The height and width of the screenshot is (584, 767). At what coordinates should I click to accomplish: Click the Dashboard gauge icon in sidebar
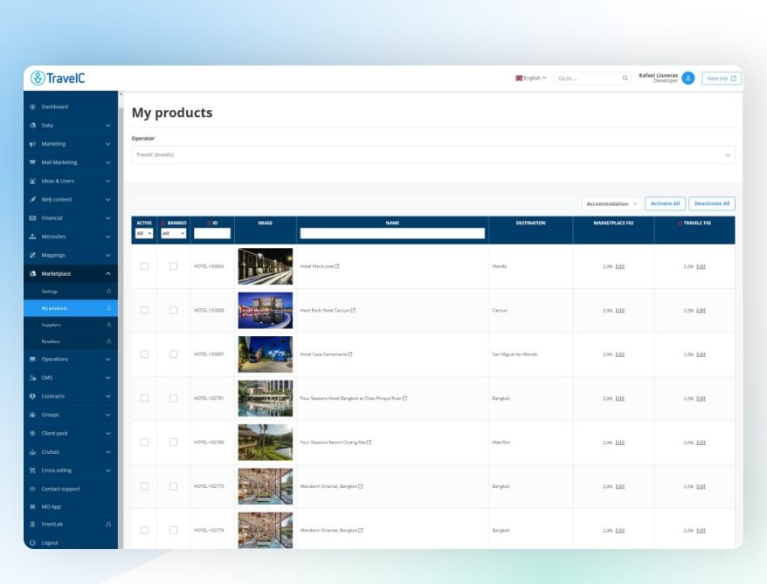click(32, 106)
